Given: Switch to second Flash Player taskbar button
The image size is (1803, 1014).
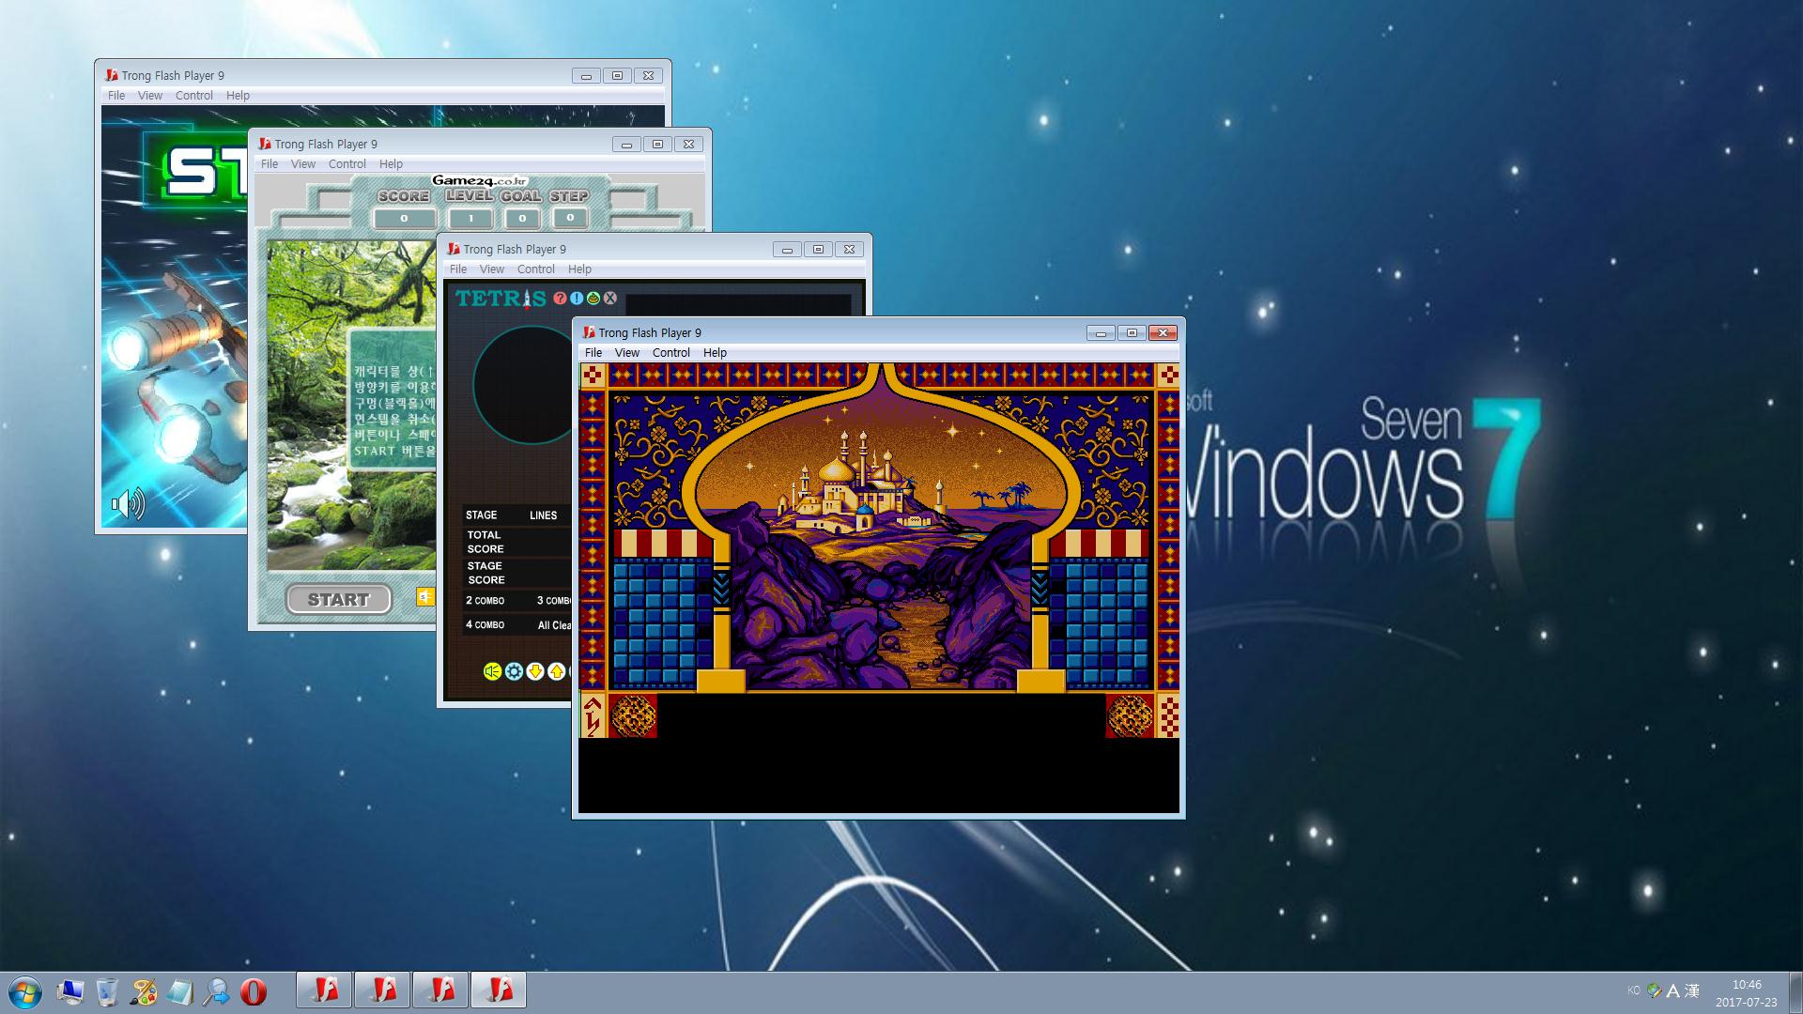Looking at the screenshot, I should [x=383, y=991].
